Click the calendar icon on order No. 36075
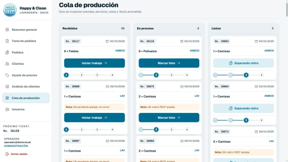This screenshot has height=162, width=288. click(182, 86)
